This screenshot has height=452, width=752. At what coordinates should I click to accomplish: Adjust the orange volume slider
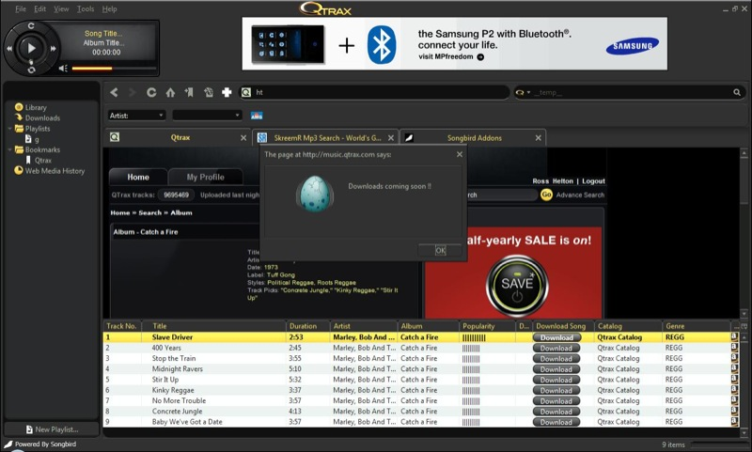tap(114, 69)
